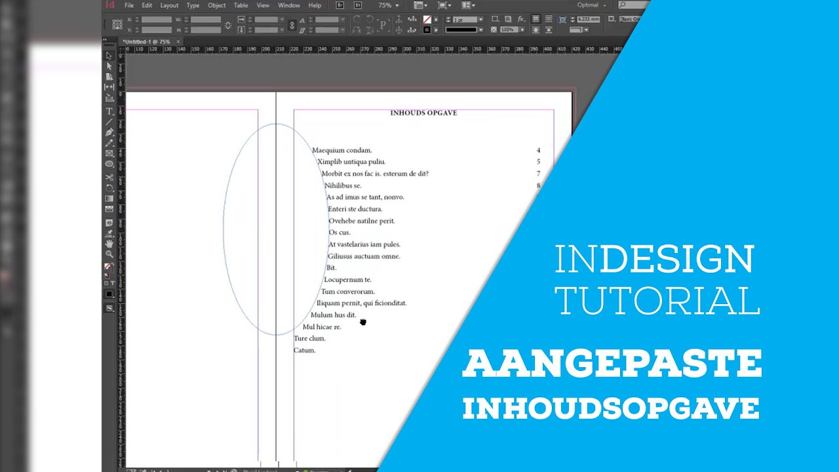Screen dimensions: 839x472
Task: Select the Pen tool
Action: [x=109, y=132]
